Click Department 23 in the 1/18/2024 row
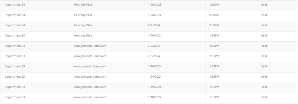This screenshot has height=104, width=298. pos(15,97)
